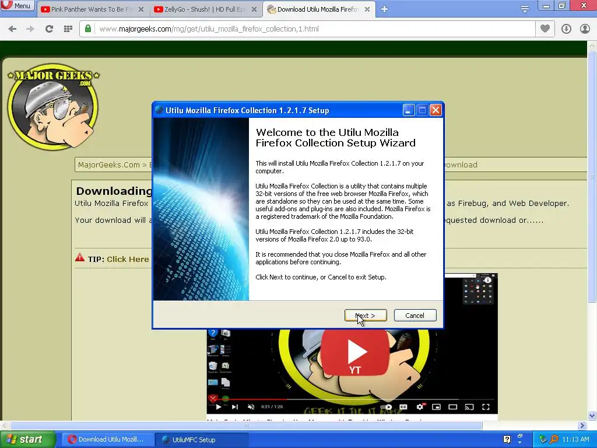Minimize the Utilu Setup dialog
The width and height of the screenshot is (597, 448).
pyautogui.click(x=409, y=110)
